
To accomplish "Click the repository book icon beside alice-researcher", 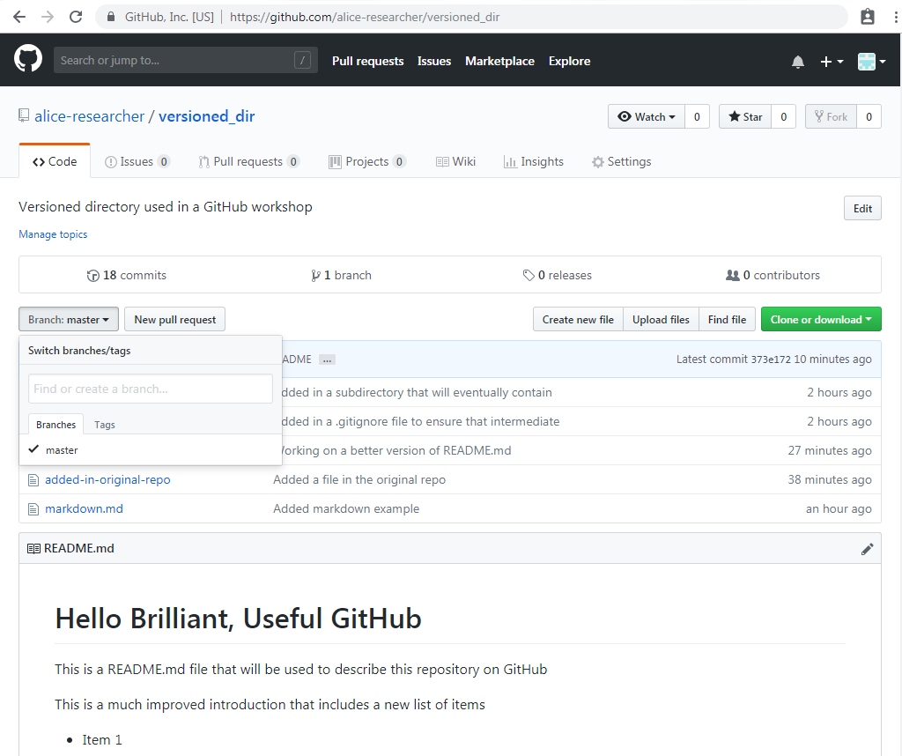I will (22, 115).
